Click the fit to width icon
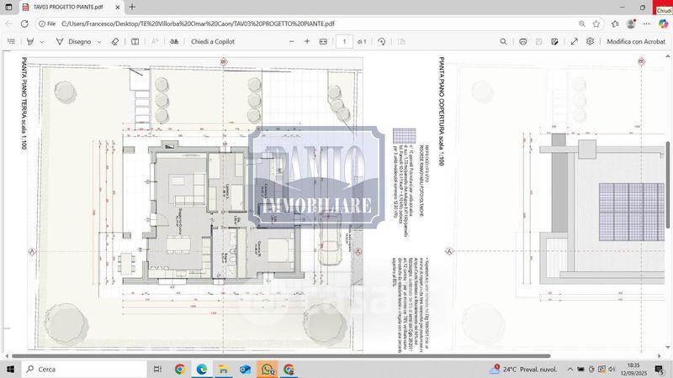The height and width of the screenshot is (378, 673). coord(323,41)
